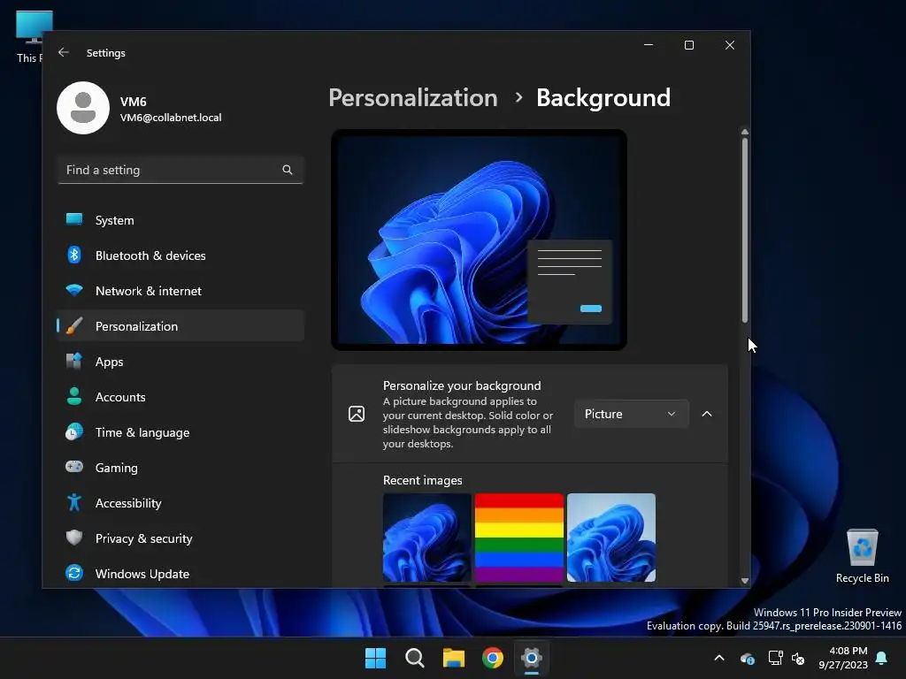Viewport: 906px width, 679px height.
Task: Collapse the Personalize your background section
Action: [x=707, y=414]
